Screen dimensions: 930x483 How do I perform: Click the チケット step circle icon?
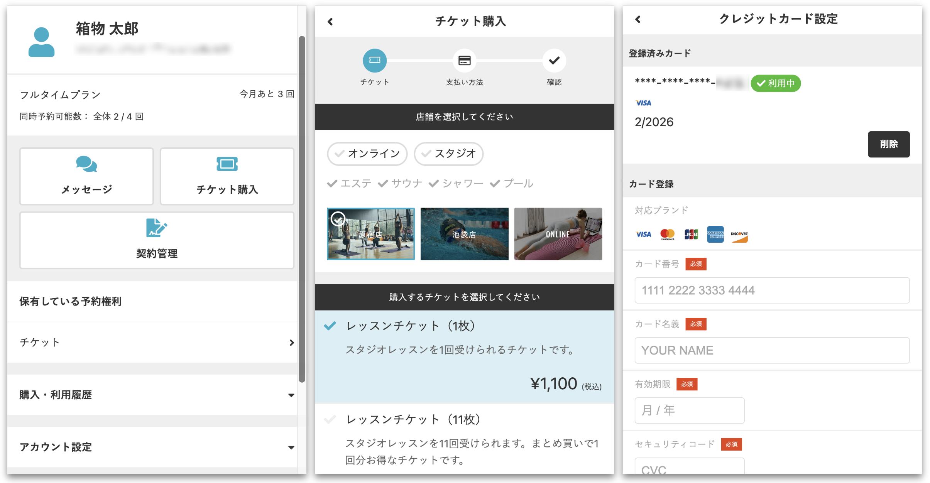[374, 61]
